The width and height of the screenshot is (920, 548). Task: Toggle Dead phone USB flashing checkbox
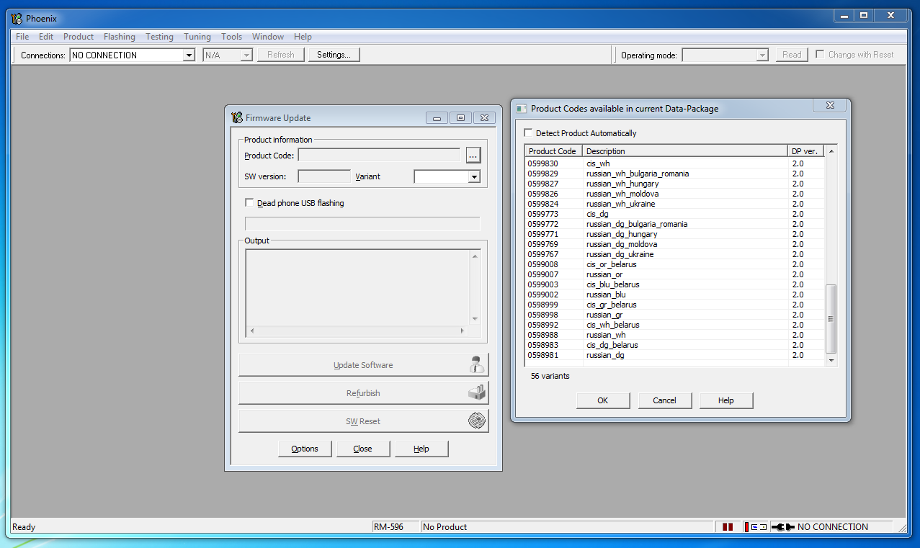tap(250, 203)
